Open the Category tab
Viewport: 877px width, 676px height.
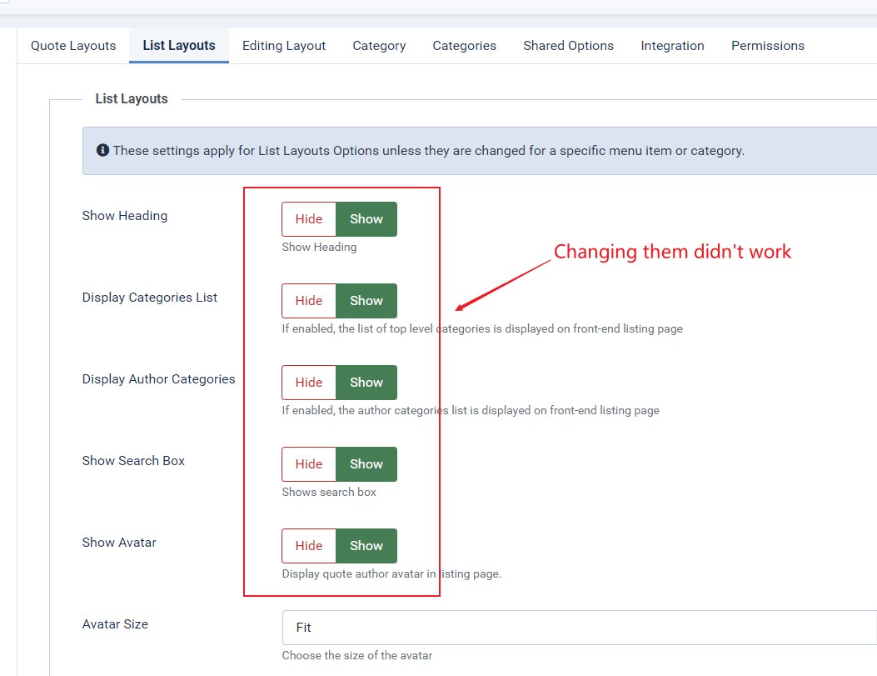click(379, 46)
